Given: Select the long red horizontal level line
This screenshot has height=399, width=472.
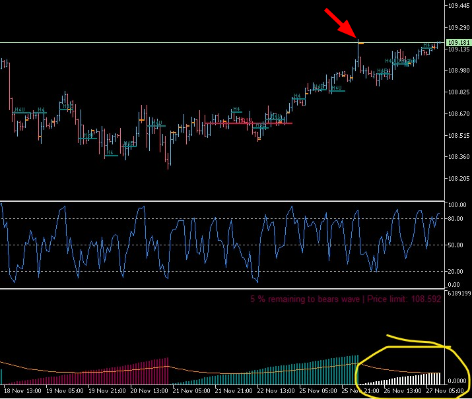Looking at the screenshot, I should click(x=248, y=123).
